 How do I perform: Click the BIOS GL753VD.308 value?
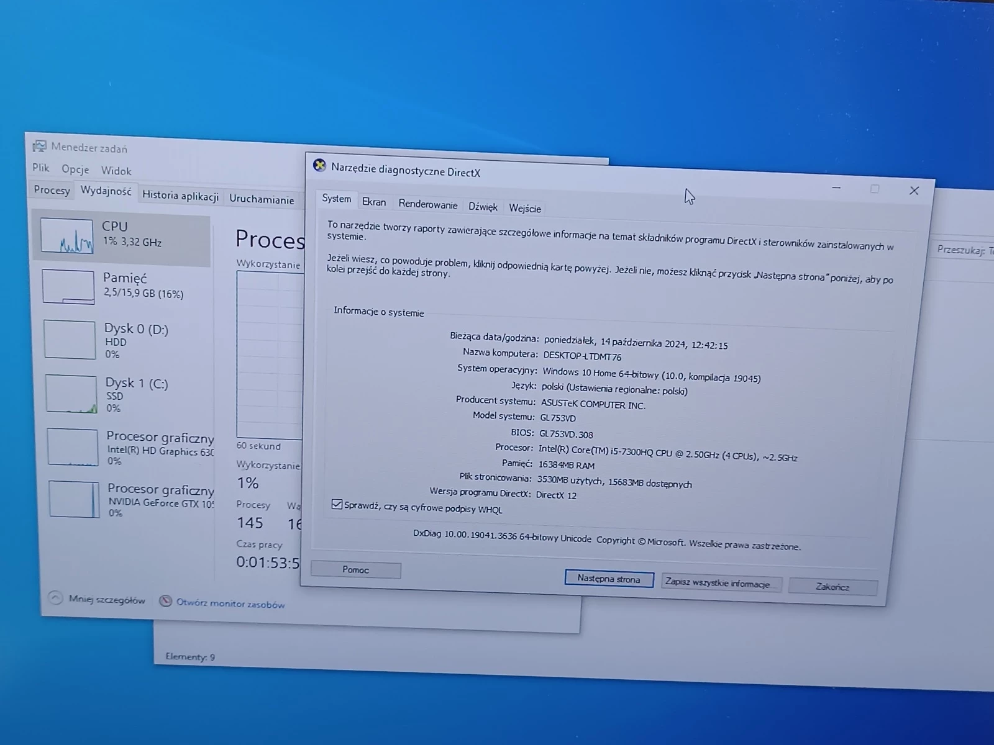click(x=566, y=434)
